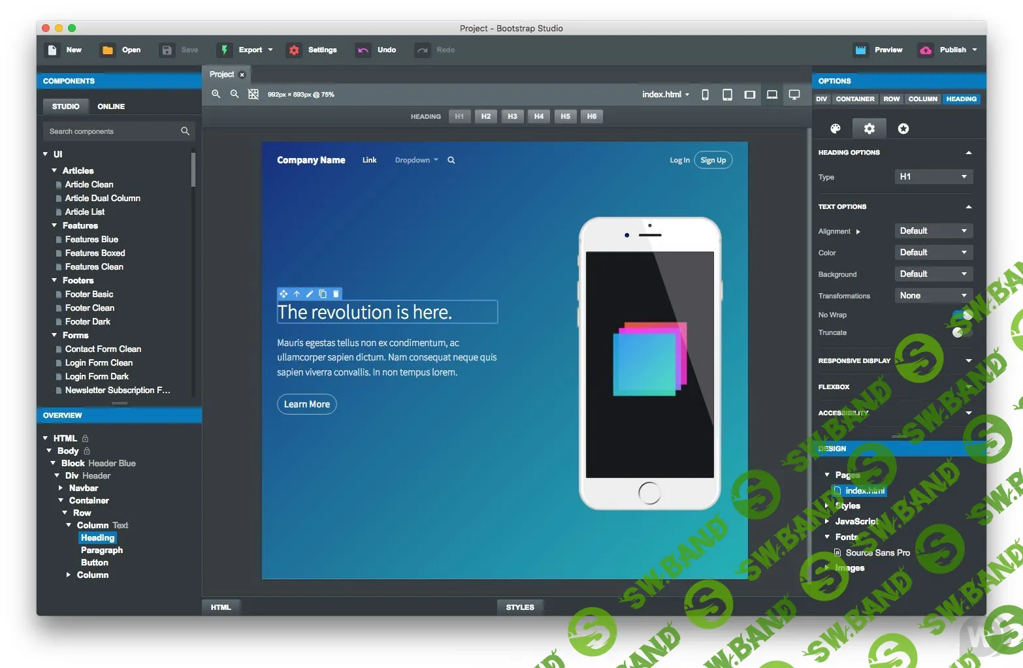Click the component search field

[111, 131]
